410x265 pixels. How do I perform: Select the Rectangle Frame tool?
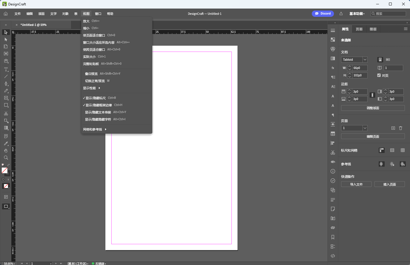tap(6, 98)
